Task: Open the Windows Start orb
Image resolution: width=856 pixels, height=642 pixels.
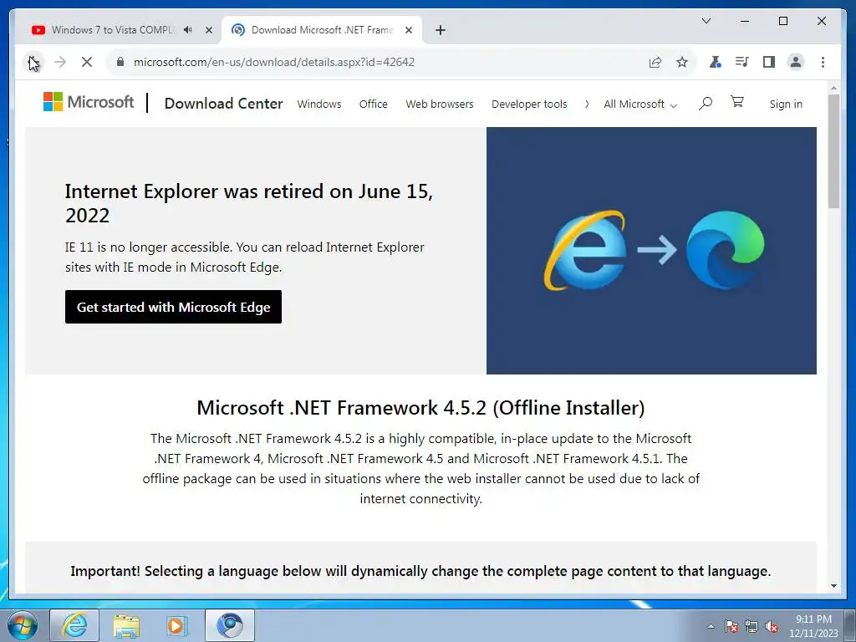Action: tap(23, 625)
